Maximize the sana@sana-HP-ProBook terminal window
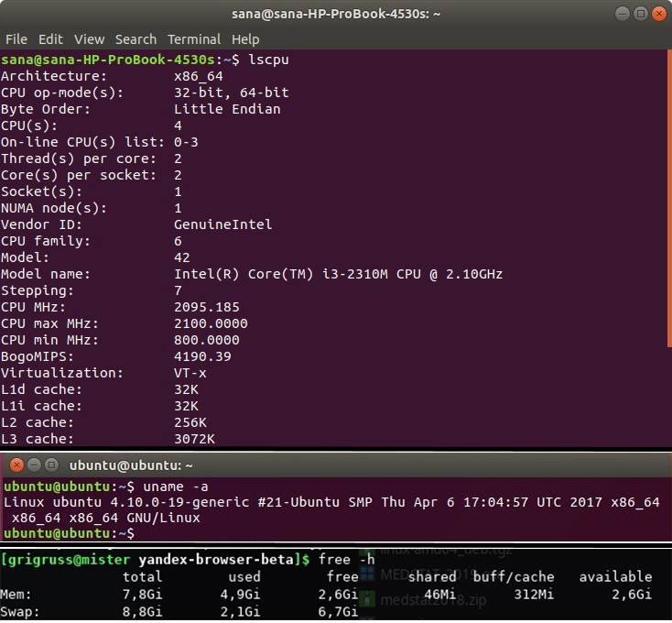Image resolution: width=672 pixels, height=623 pixels. (641, 14)
